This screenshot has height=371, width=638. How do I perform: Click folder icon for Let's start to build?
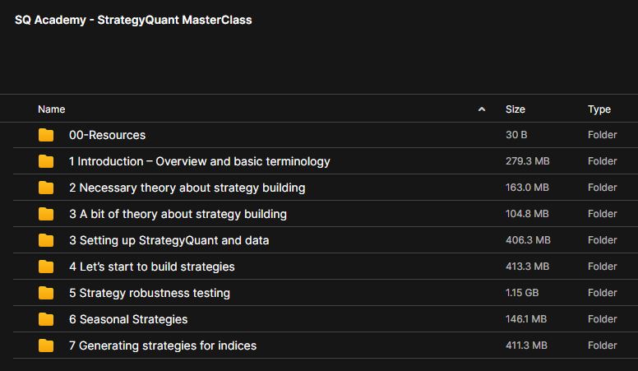tap(46, 267)
